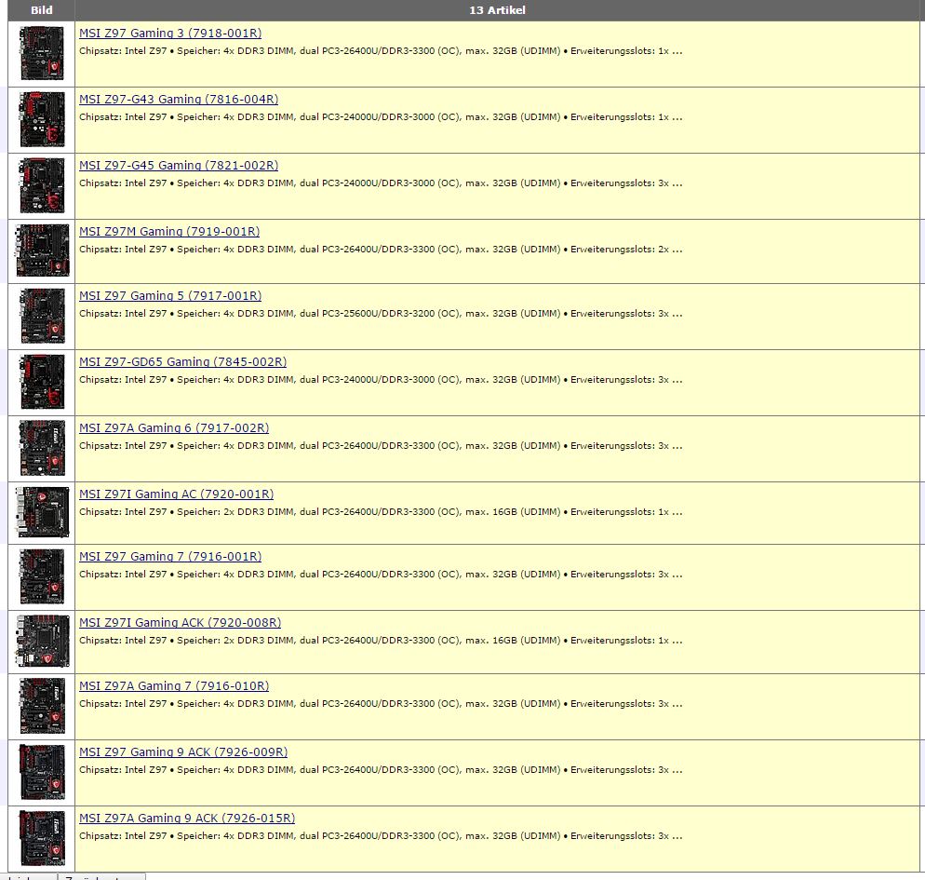
Task: Click the Z97A Gaming 9 ACK motherboard thumbnail
Action: 42,839
